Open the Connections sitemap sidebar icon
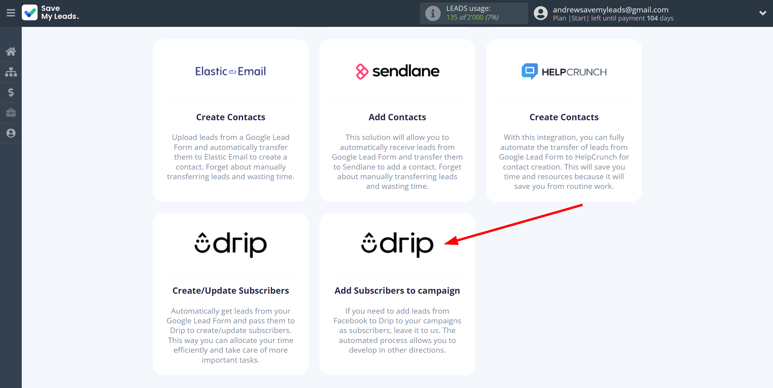 coord(11,72)
